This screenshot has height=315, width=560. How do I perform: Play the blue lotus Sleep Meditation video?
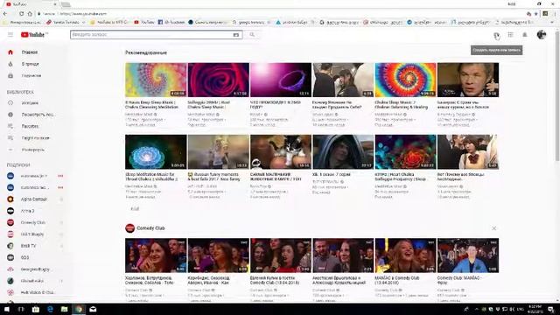[156, 151]
